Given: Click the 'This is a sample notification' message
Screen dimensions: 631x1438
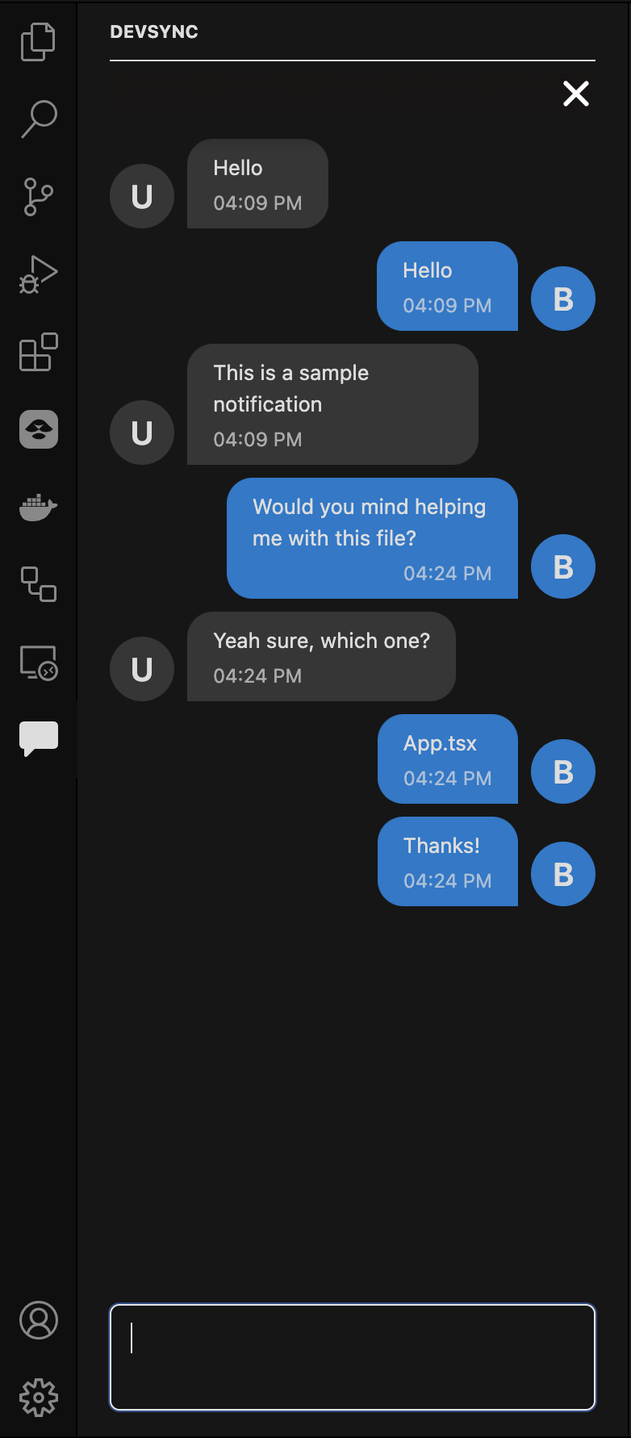Looking at the screenshot, I should [x=332, y=404].
